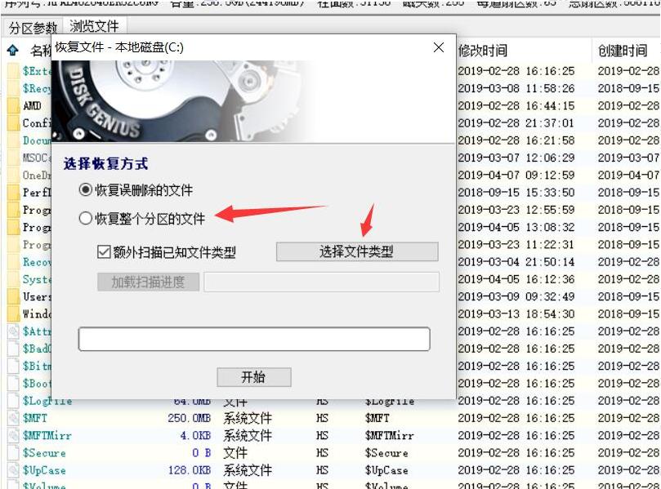The width and height of the screenshot is (661, 489).
Task: Click modified time 2019-03-13 18:54:30
Action: coord(516,313)
